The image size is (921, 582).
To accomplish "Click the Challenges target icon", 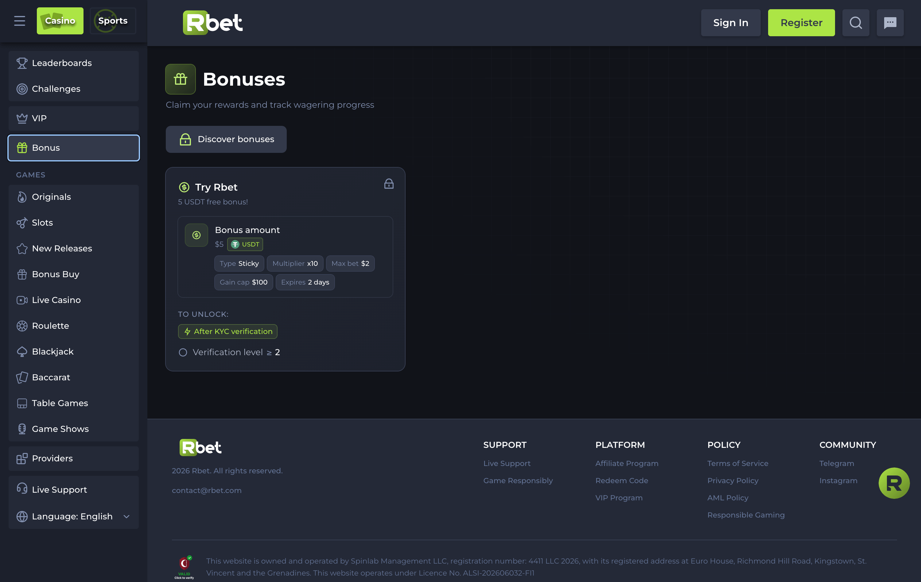I will [x=22, y=89].
